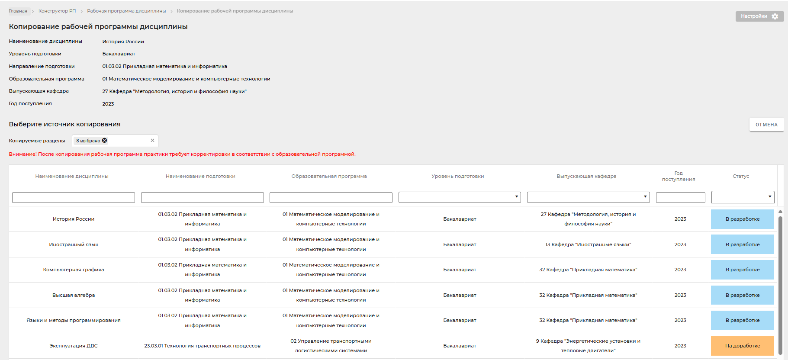Viewport: 788px width, 360px height.
Task: Focus the Наименование дисциплины filter field
Action: point(74,197)
